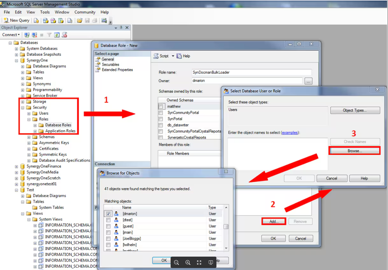Check the db_datawriter owned schema checkbox
388x270 pixels.
pos(160,125)
